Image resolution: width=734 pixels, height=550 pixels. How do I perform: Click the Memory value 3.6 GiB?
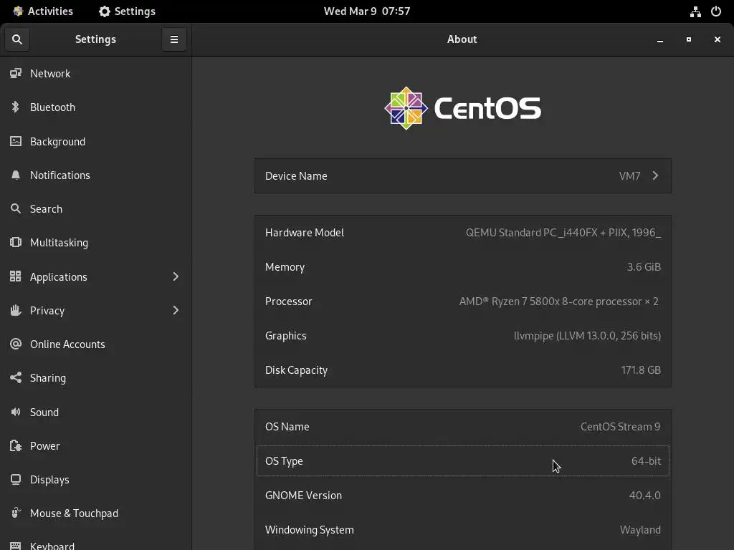pyautogui.click(x=644, y=266)
